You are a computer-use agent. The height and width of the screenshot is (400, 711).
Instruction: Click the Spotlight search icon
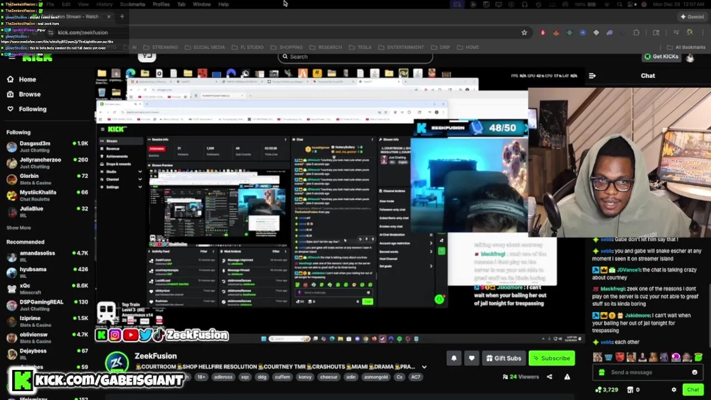point(619,4)
